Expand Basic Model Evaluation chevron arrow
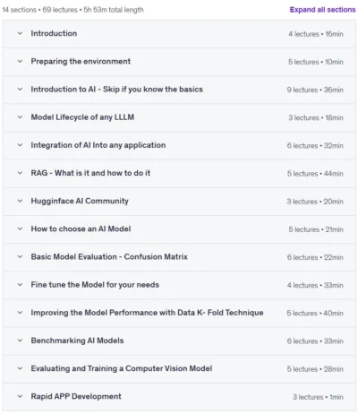This screenshot has height=414, width=358. click(x=20, y=257)
